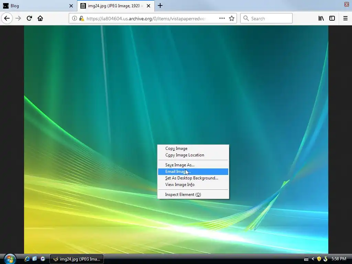Open the security shield tray icon
This screenshot has height=264, width=352.
[x=319, y=259]
